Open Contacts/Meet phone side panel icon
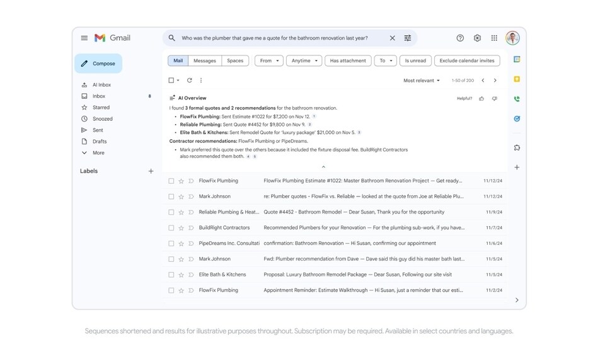This screenshot has height=340, width=605. (517, 99)
